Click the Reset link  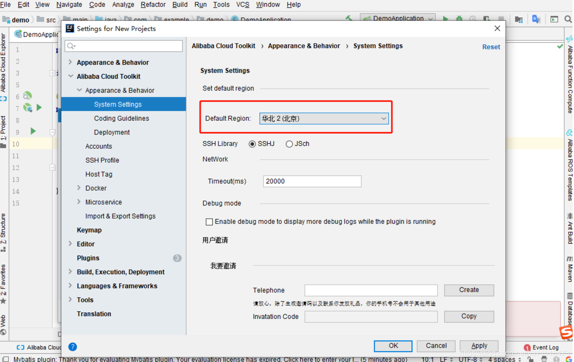[x=491, y=47]
